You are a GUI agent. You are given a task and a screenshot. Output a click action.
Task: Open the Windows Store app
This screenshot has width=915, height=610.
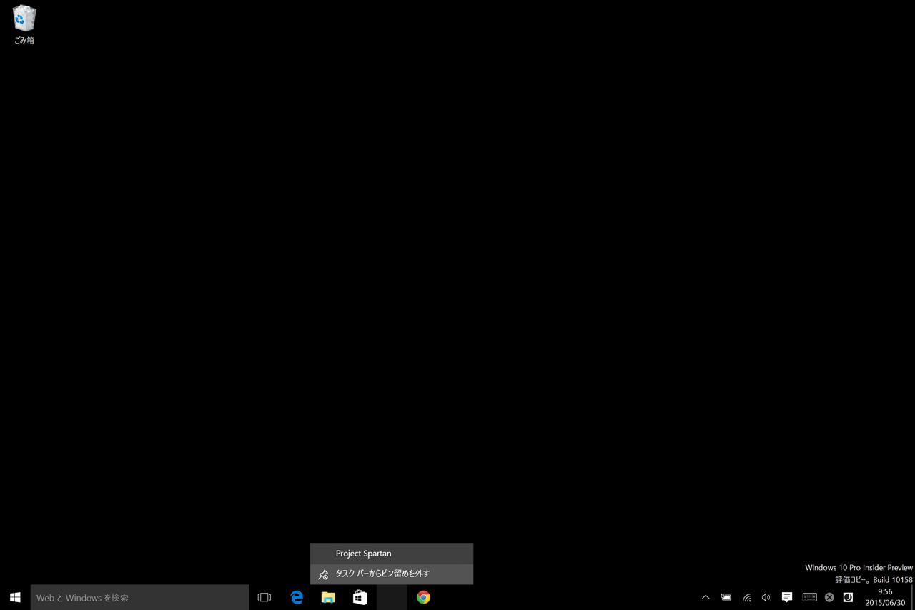(360, 597)
